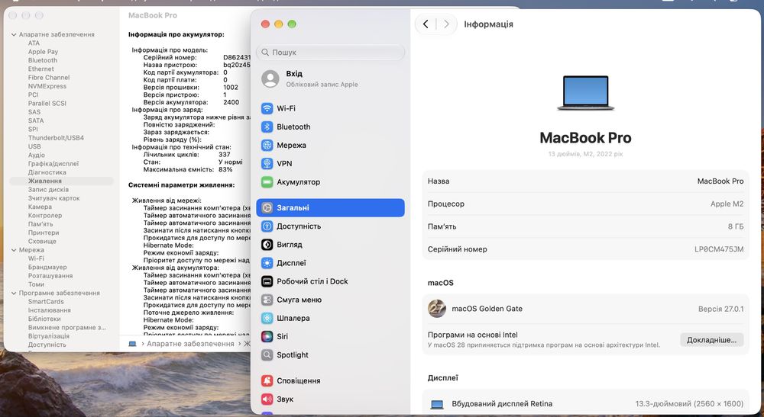The height and width of the screenshot is (417, 764).
Task: Click the Apple M2 processor value
Action: pos(727,204)
